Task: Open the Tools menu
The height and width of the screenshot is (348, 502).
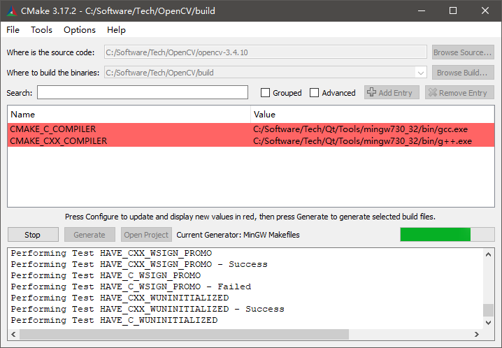Action: pos(41,30)
